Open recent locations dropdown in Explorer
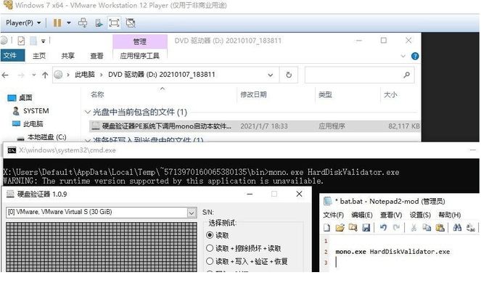 (34, 75)
